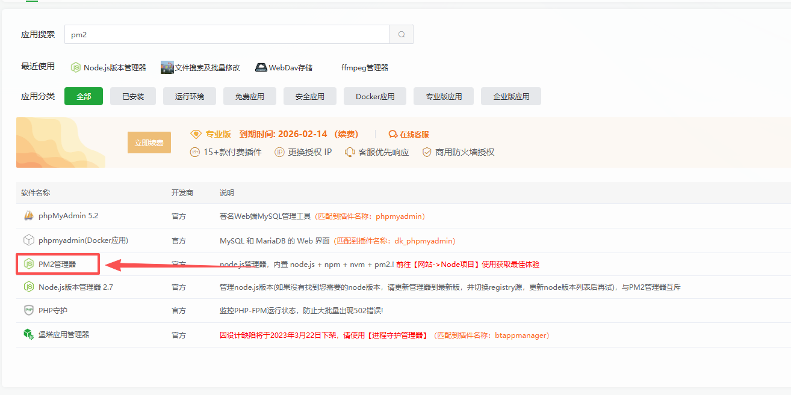The width and height of the screenshot is (791, 395).
Task: Open the 堡塔应用管理器 entry
Action: [x=64, y=334]
